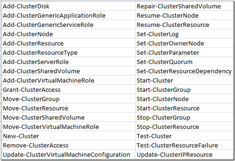Click the Start-Cluster cell
The image size is (235, 161).
click(154, 80)
